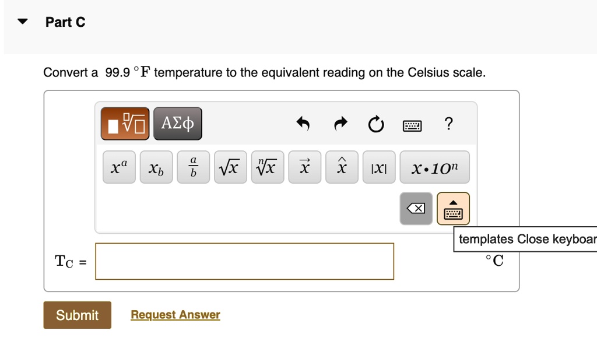
Task: Open equation editor help
Action: pos(448,124)
